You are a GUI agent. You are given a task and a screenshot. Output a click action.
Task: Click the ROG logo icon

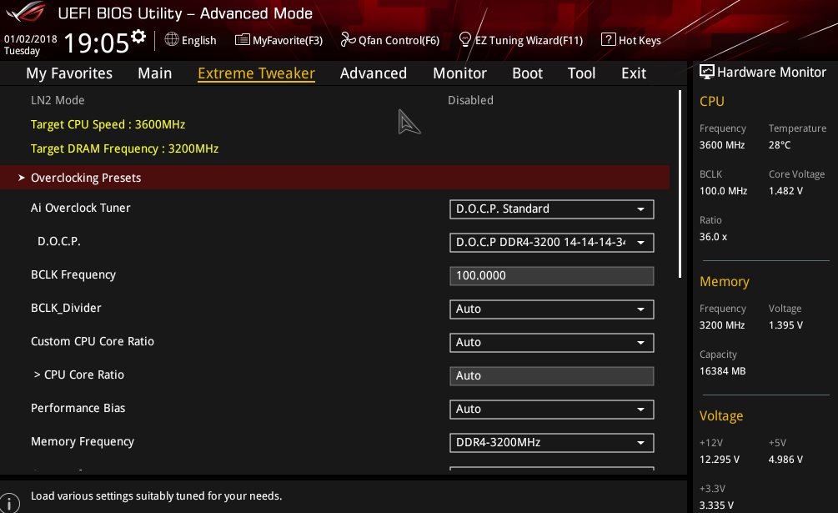coord(26,12)
